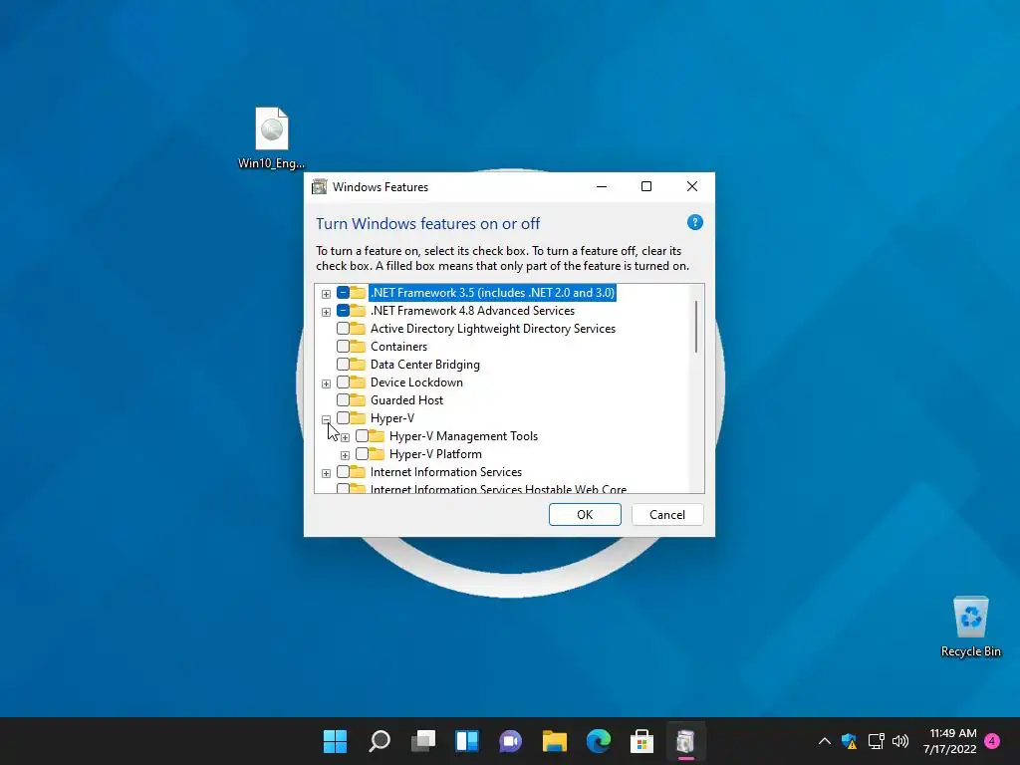Image resolution: width=1020 pixels, height=765 pixels.
Task: Open the Recycle Bin desktop icon
Action: tap(970, 628)
